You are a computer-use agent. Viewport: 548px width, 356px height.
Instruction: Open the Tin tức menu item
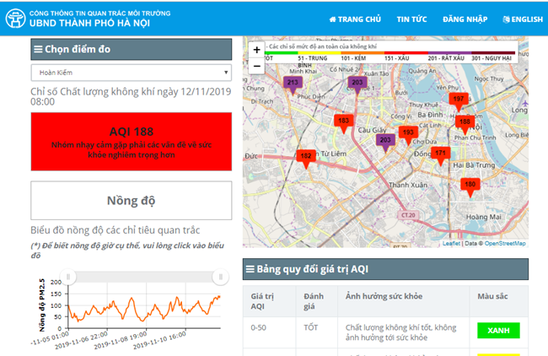click(411, 19)
